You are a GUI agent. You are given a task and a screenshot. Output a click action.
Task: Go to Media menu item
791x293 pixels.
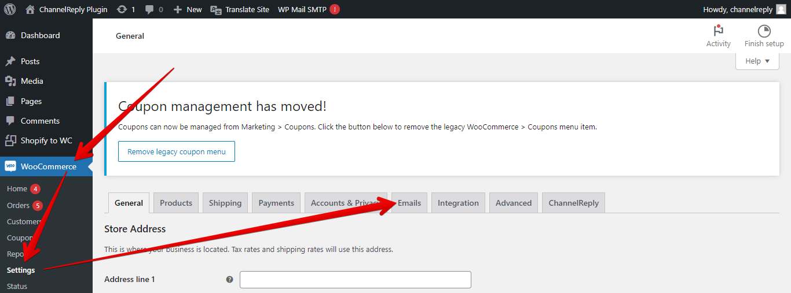coord(46,81)
